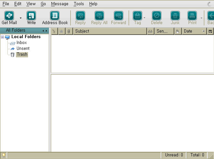Sort by junk status flame column

point(178,31)
